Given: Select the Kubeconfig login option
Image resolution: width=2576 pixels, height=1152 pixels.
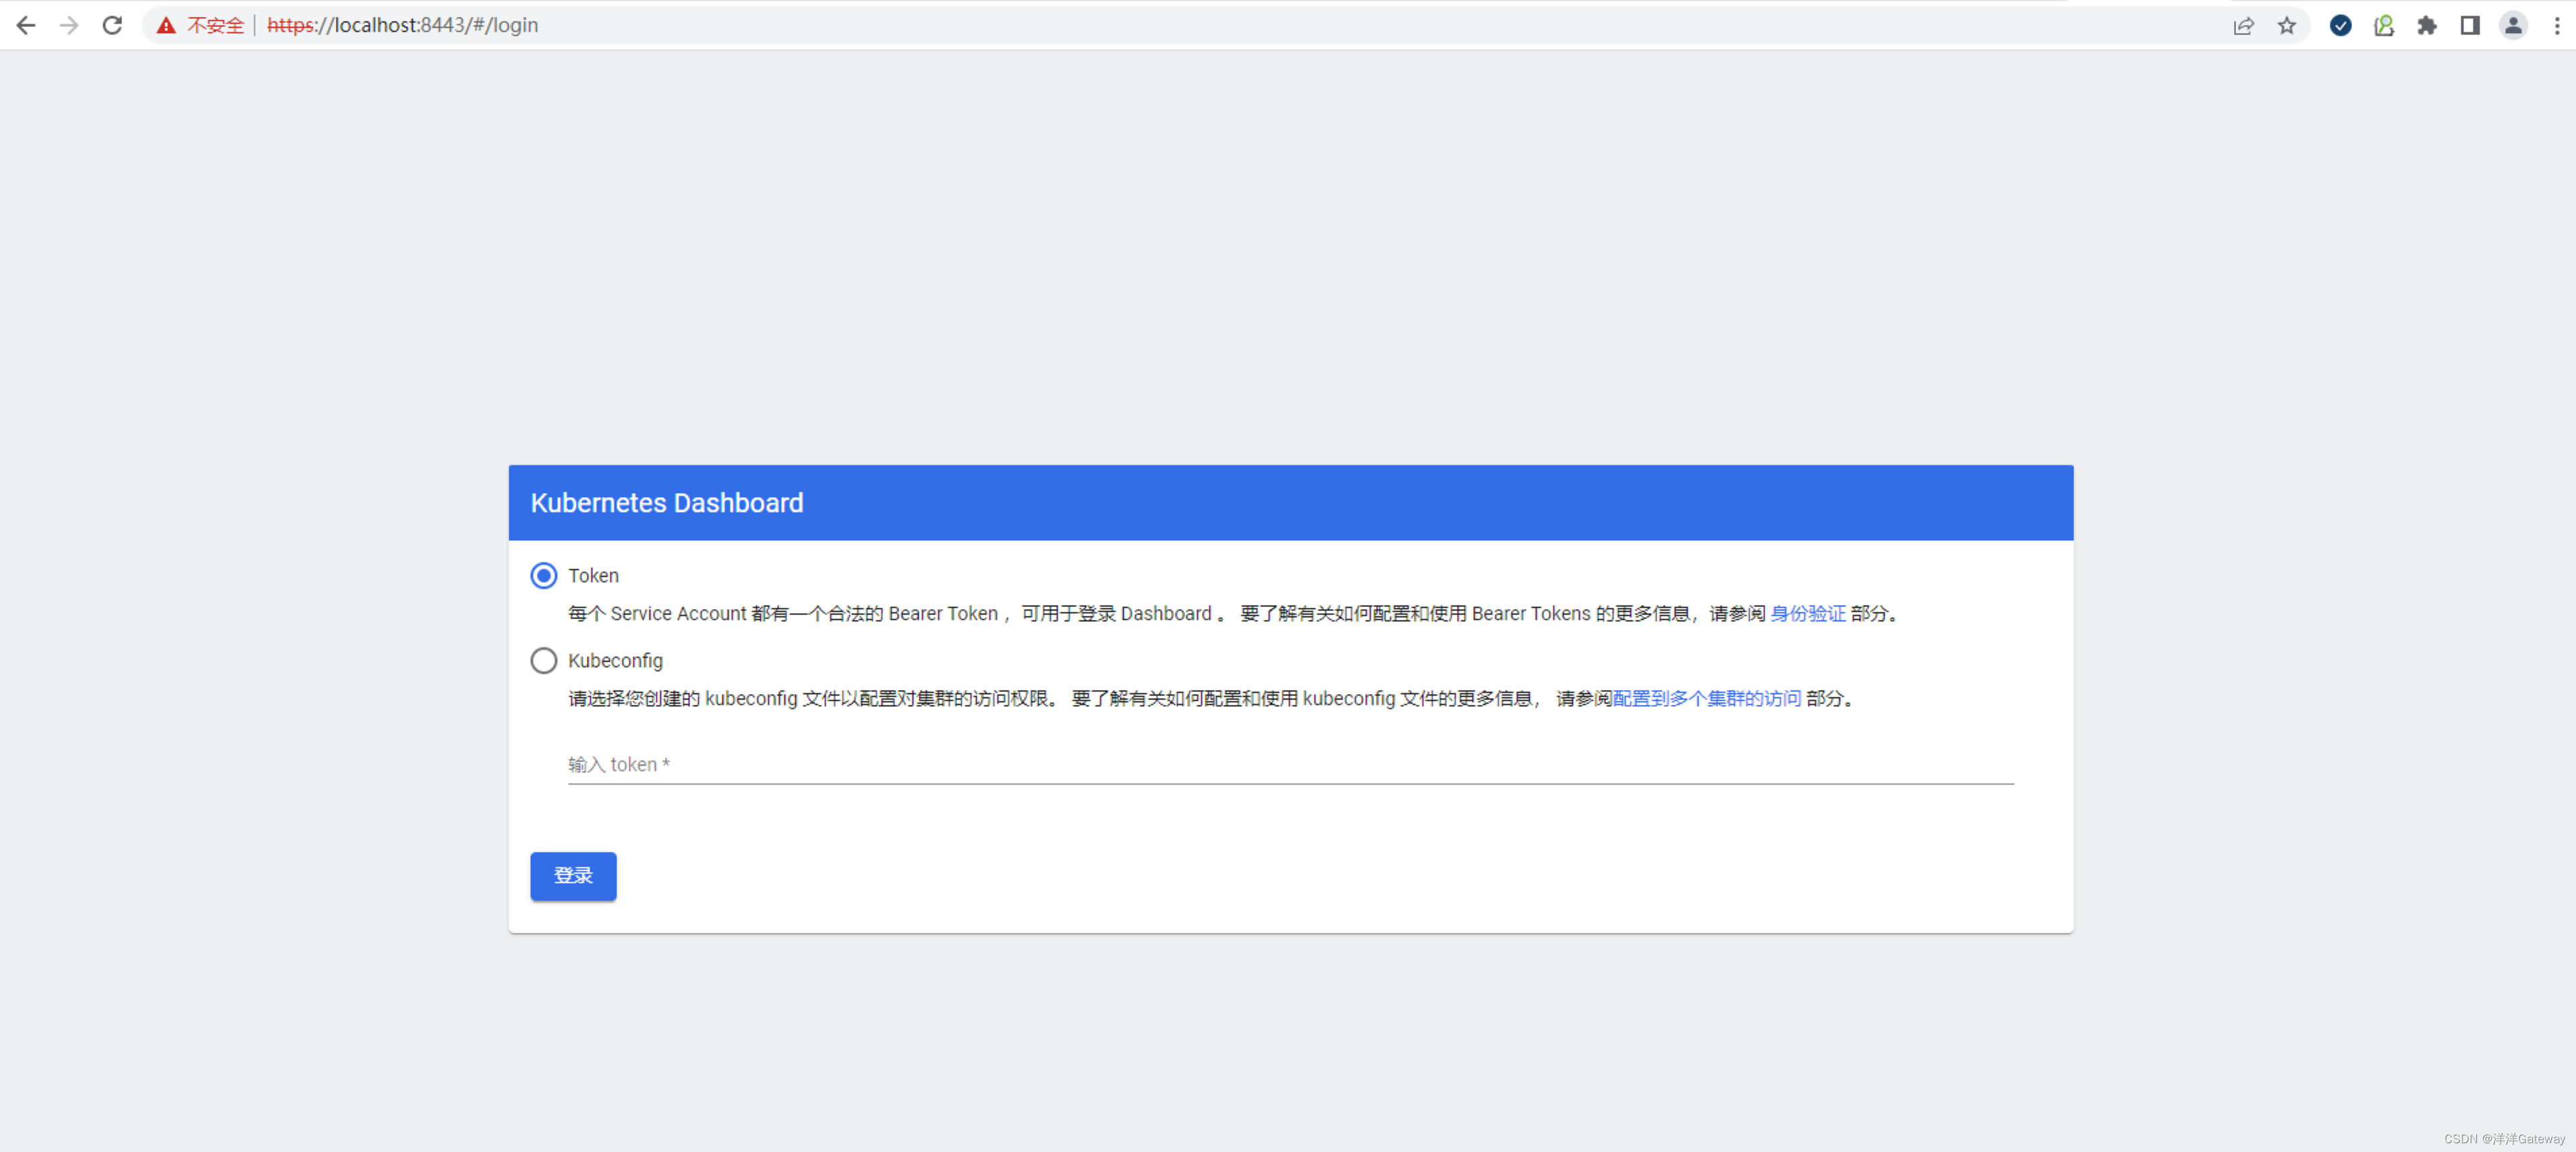Looking at the screenshot, I should pos(543,660).
